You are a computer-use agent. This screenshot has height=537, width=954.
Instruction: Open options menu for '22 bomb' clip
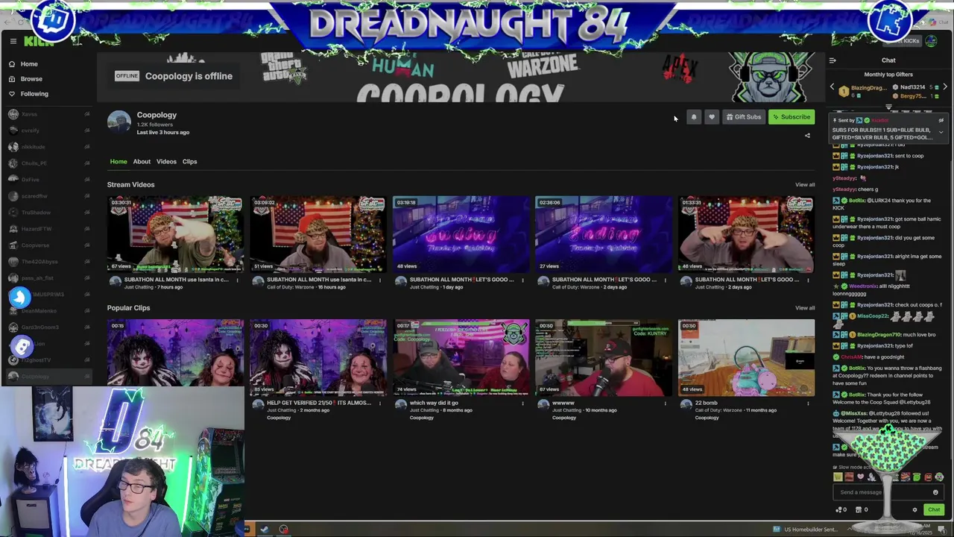tap(808, 403)
